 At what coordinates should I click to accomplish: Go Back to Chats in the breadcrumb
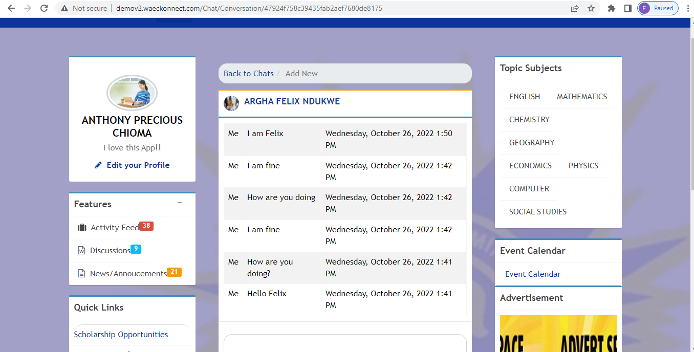coord(248,74)
